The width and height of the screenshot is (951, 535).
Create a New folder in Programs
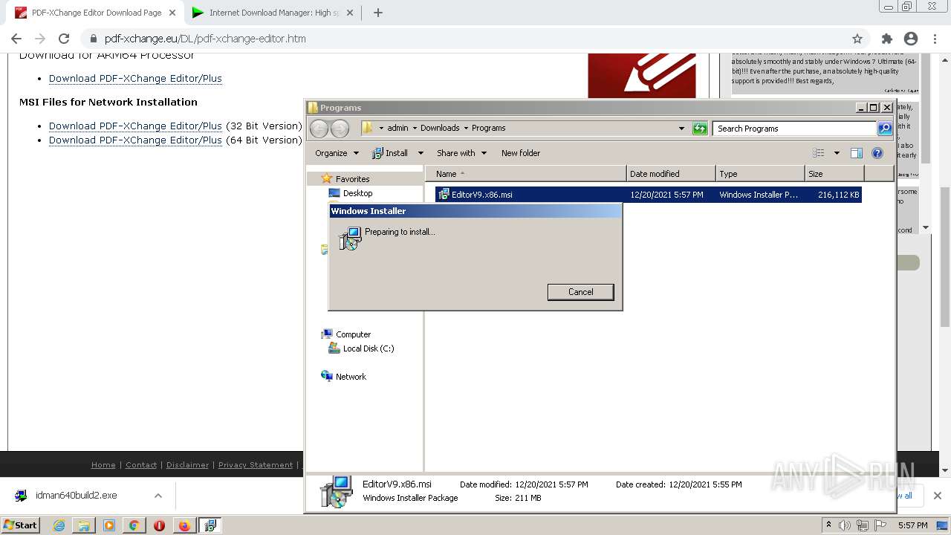[x=521, y=153]
